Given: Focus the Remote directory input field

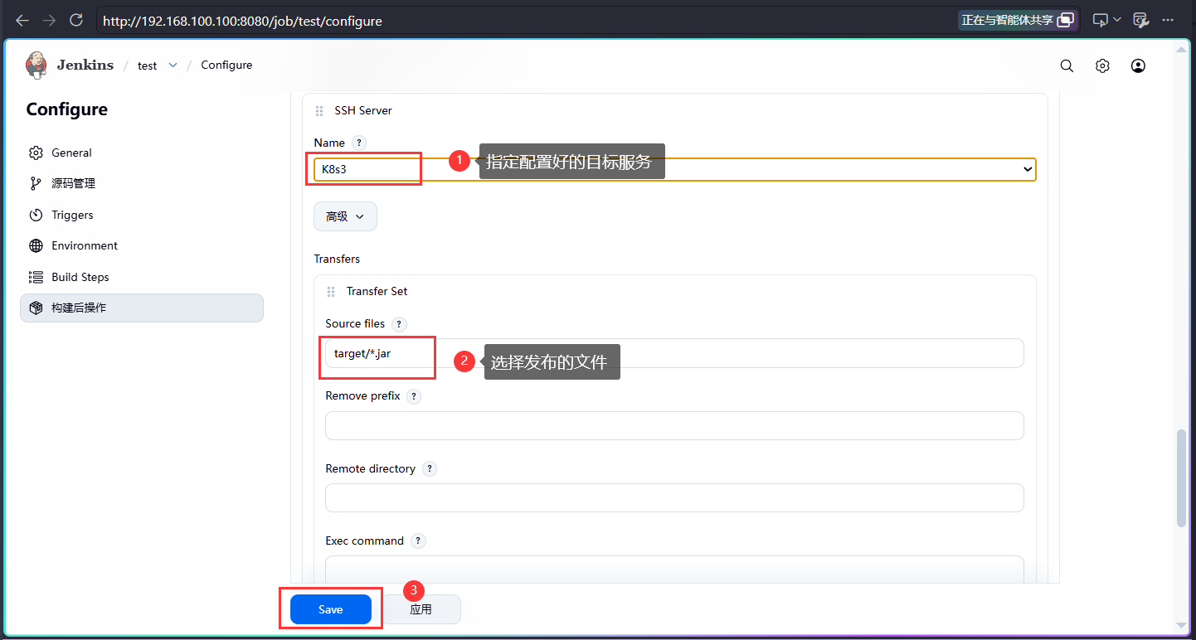Looking at the screenshot, I should coord(674,498).
